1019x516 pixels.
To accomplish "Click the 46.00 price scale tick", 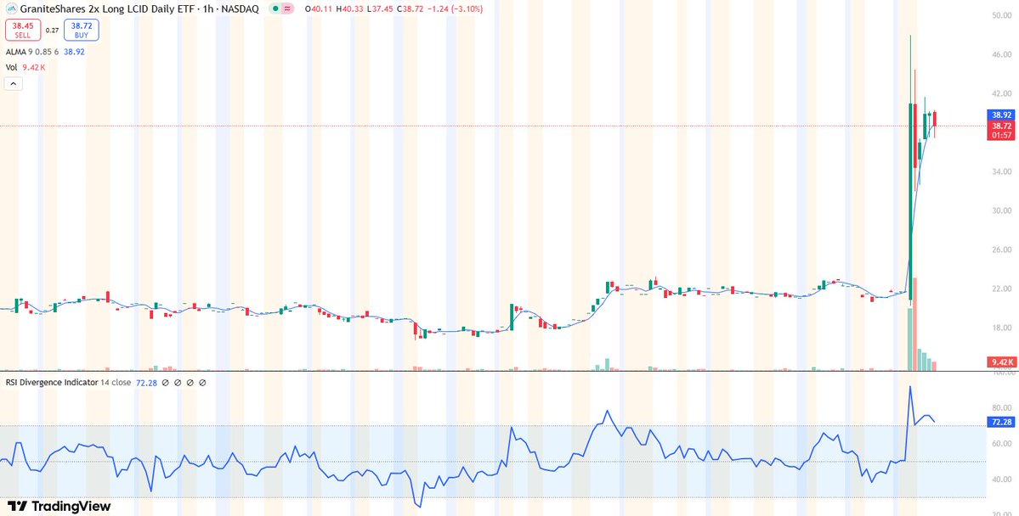I will (x=1001, y=56).
